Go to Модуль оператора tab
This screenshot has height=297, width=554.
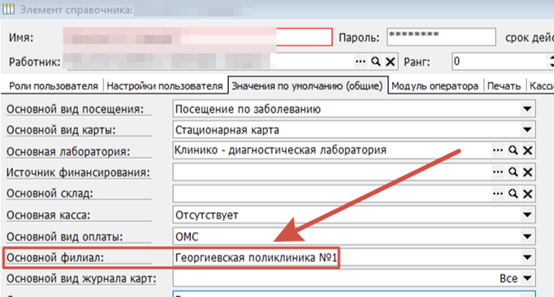pyautogui.click(x=435, y=86)
